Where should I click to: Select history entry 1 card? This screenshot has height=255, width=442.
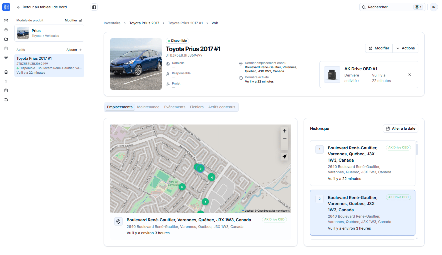pyautogui.click(x=363, y=163)
